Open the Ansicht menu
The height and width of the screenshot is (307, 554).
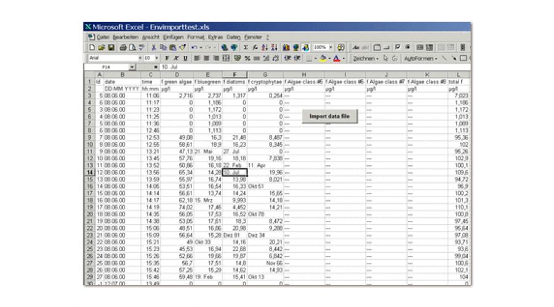tap(151, 37)
